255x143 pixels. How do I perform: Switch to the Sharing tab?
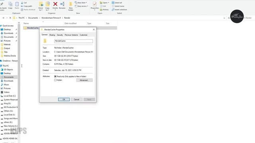(52, 35)
